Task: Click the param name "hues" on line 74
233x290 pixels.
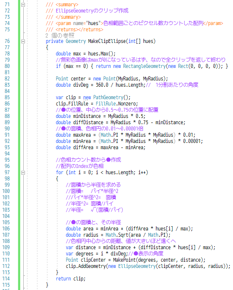Action: pyautogui.click(x=93, y=23)
